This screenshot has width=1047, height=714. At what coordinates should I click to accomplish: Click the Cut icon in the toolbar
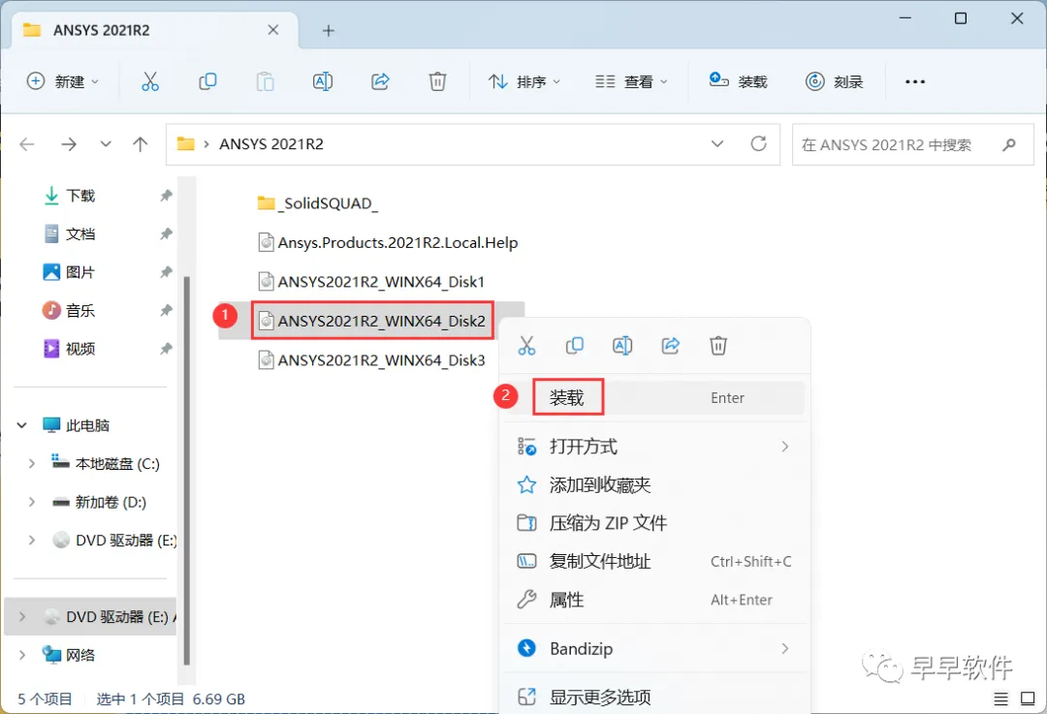pyautogui.click(x=150, y=81)
